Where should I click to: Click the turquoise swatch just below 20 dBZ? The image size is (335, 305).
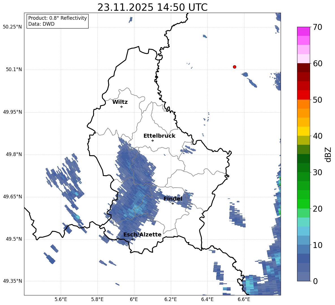coord(303,213)
